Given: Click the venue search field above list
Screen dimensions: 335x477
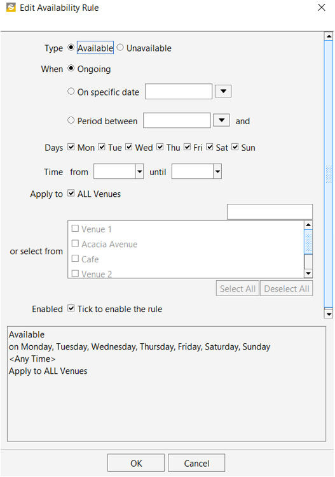Looking at the screenshot, I should point(270,211).
